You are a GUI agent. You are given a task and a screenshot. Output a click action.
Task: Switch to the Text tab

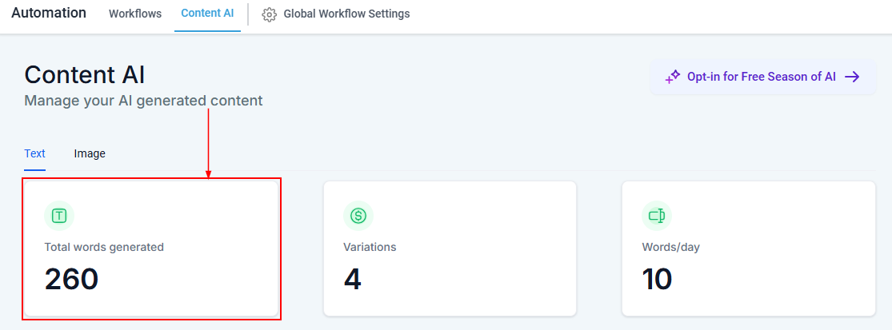click(x=34, y=153)
